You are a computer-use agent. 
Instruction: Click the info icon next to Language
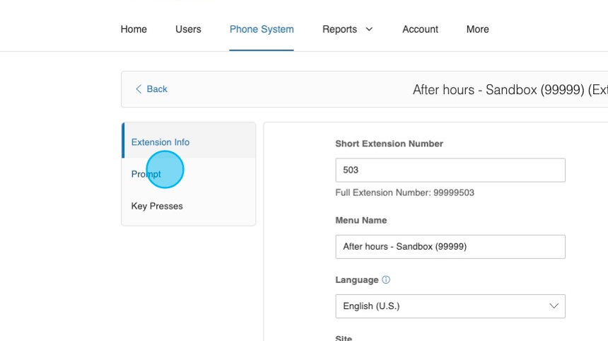(x=386, y=280)
